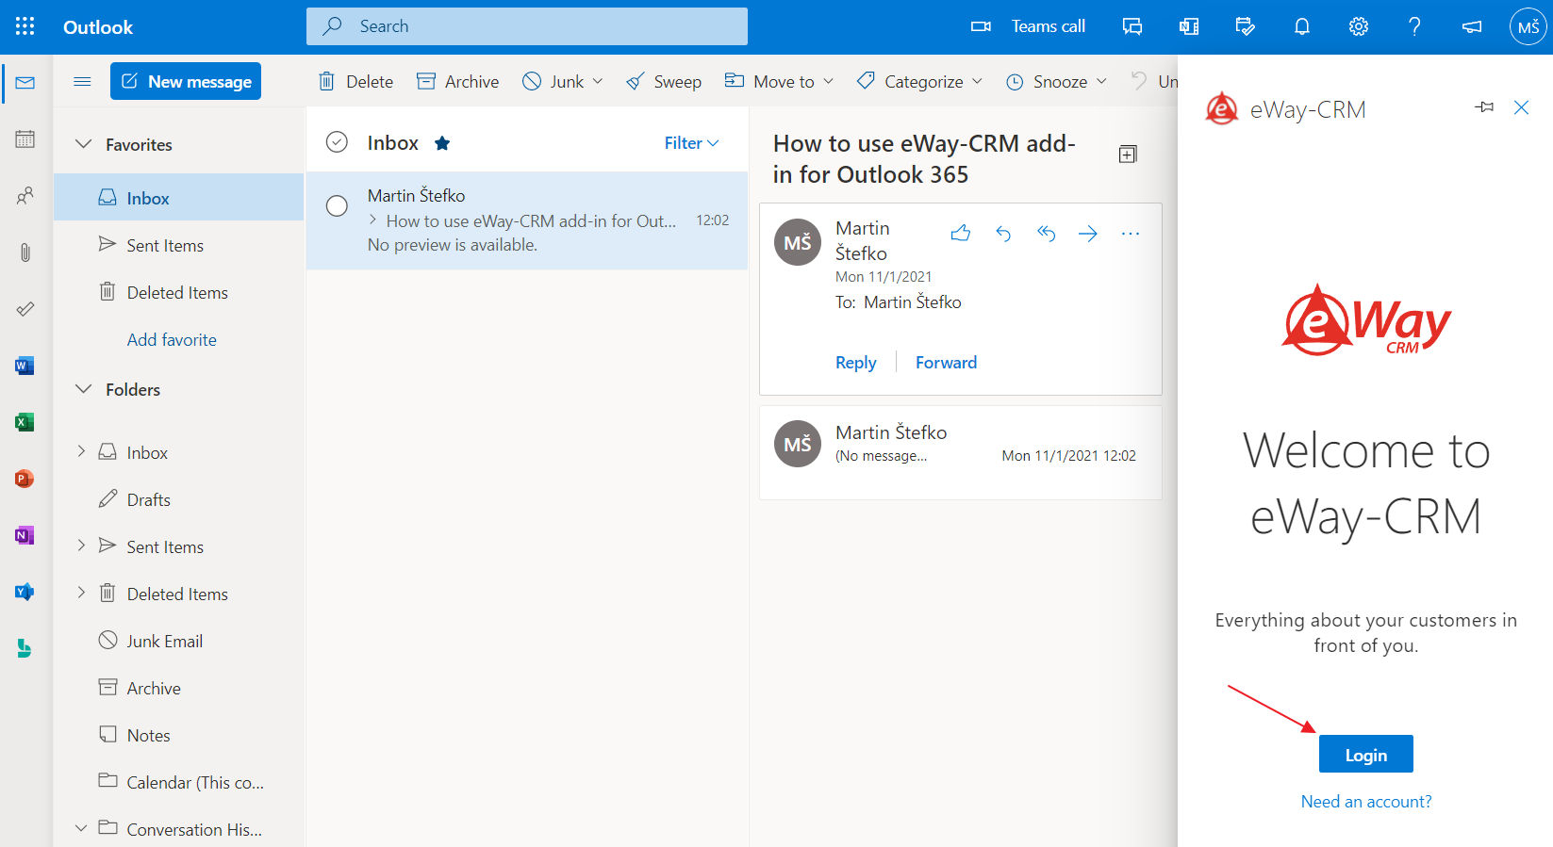1553x847 pixels.
Task: Expand Inbox under Folders
Action: 81,451
